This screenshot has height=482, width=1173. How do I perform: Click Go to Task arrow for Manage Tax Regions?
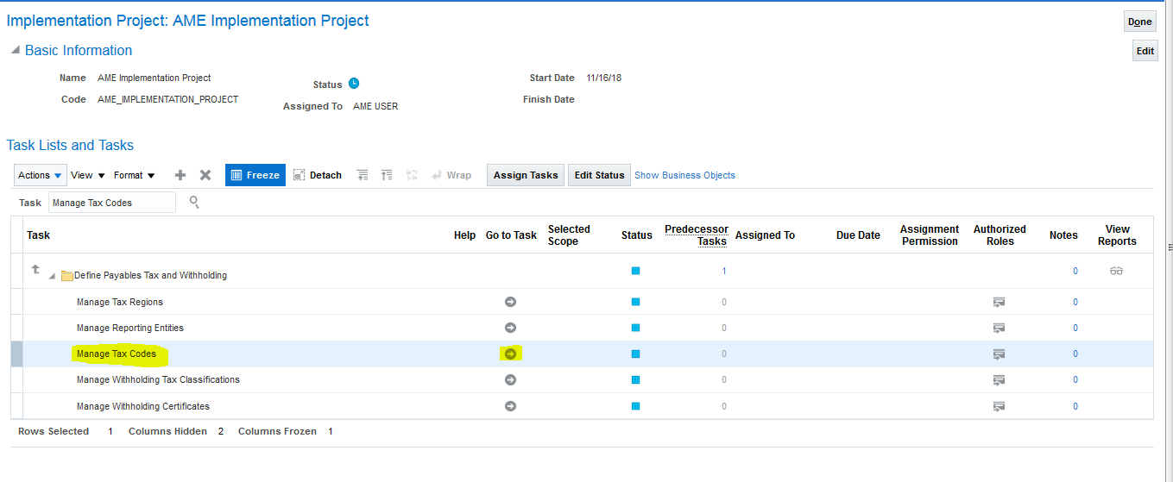[x=510, y=302]
